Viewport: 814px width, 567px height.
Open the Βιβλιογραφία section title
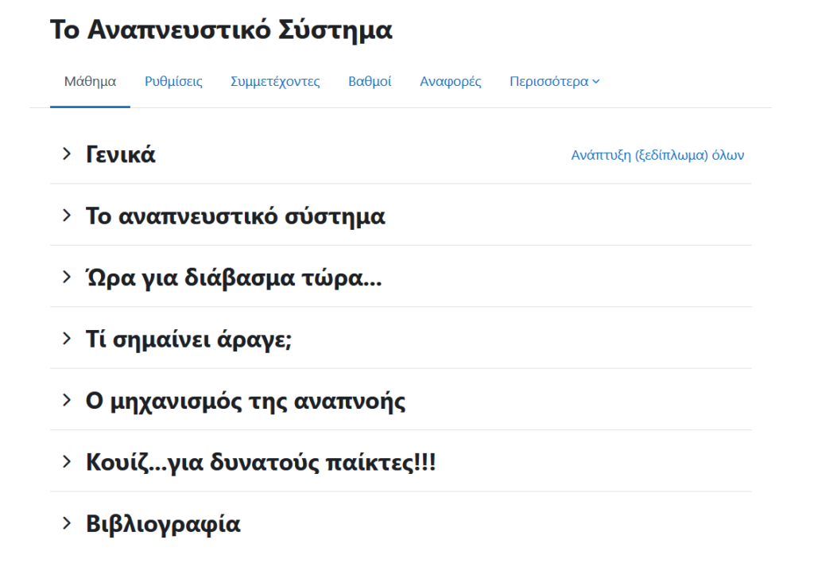pyautogui.click(x=163, y=524)
